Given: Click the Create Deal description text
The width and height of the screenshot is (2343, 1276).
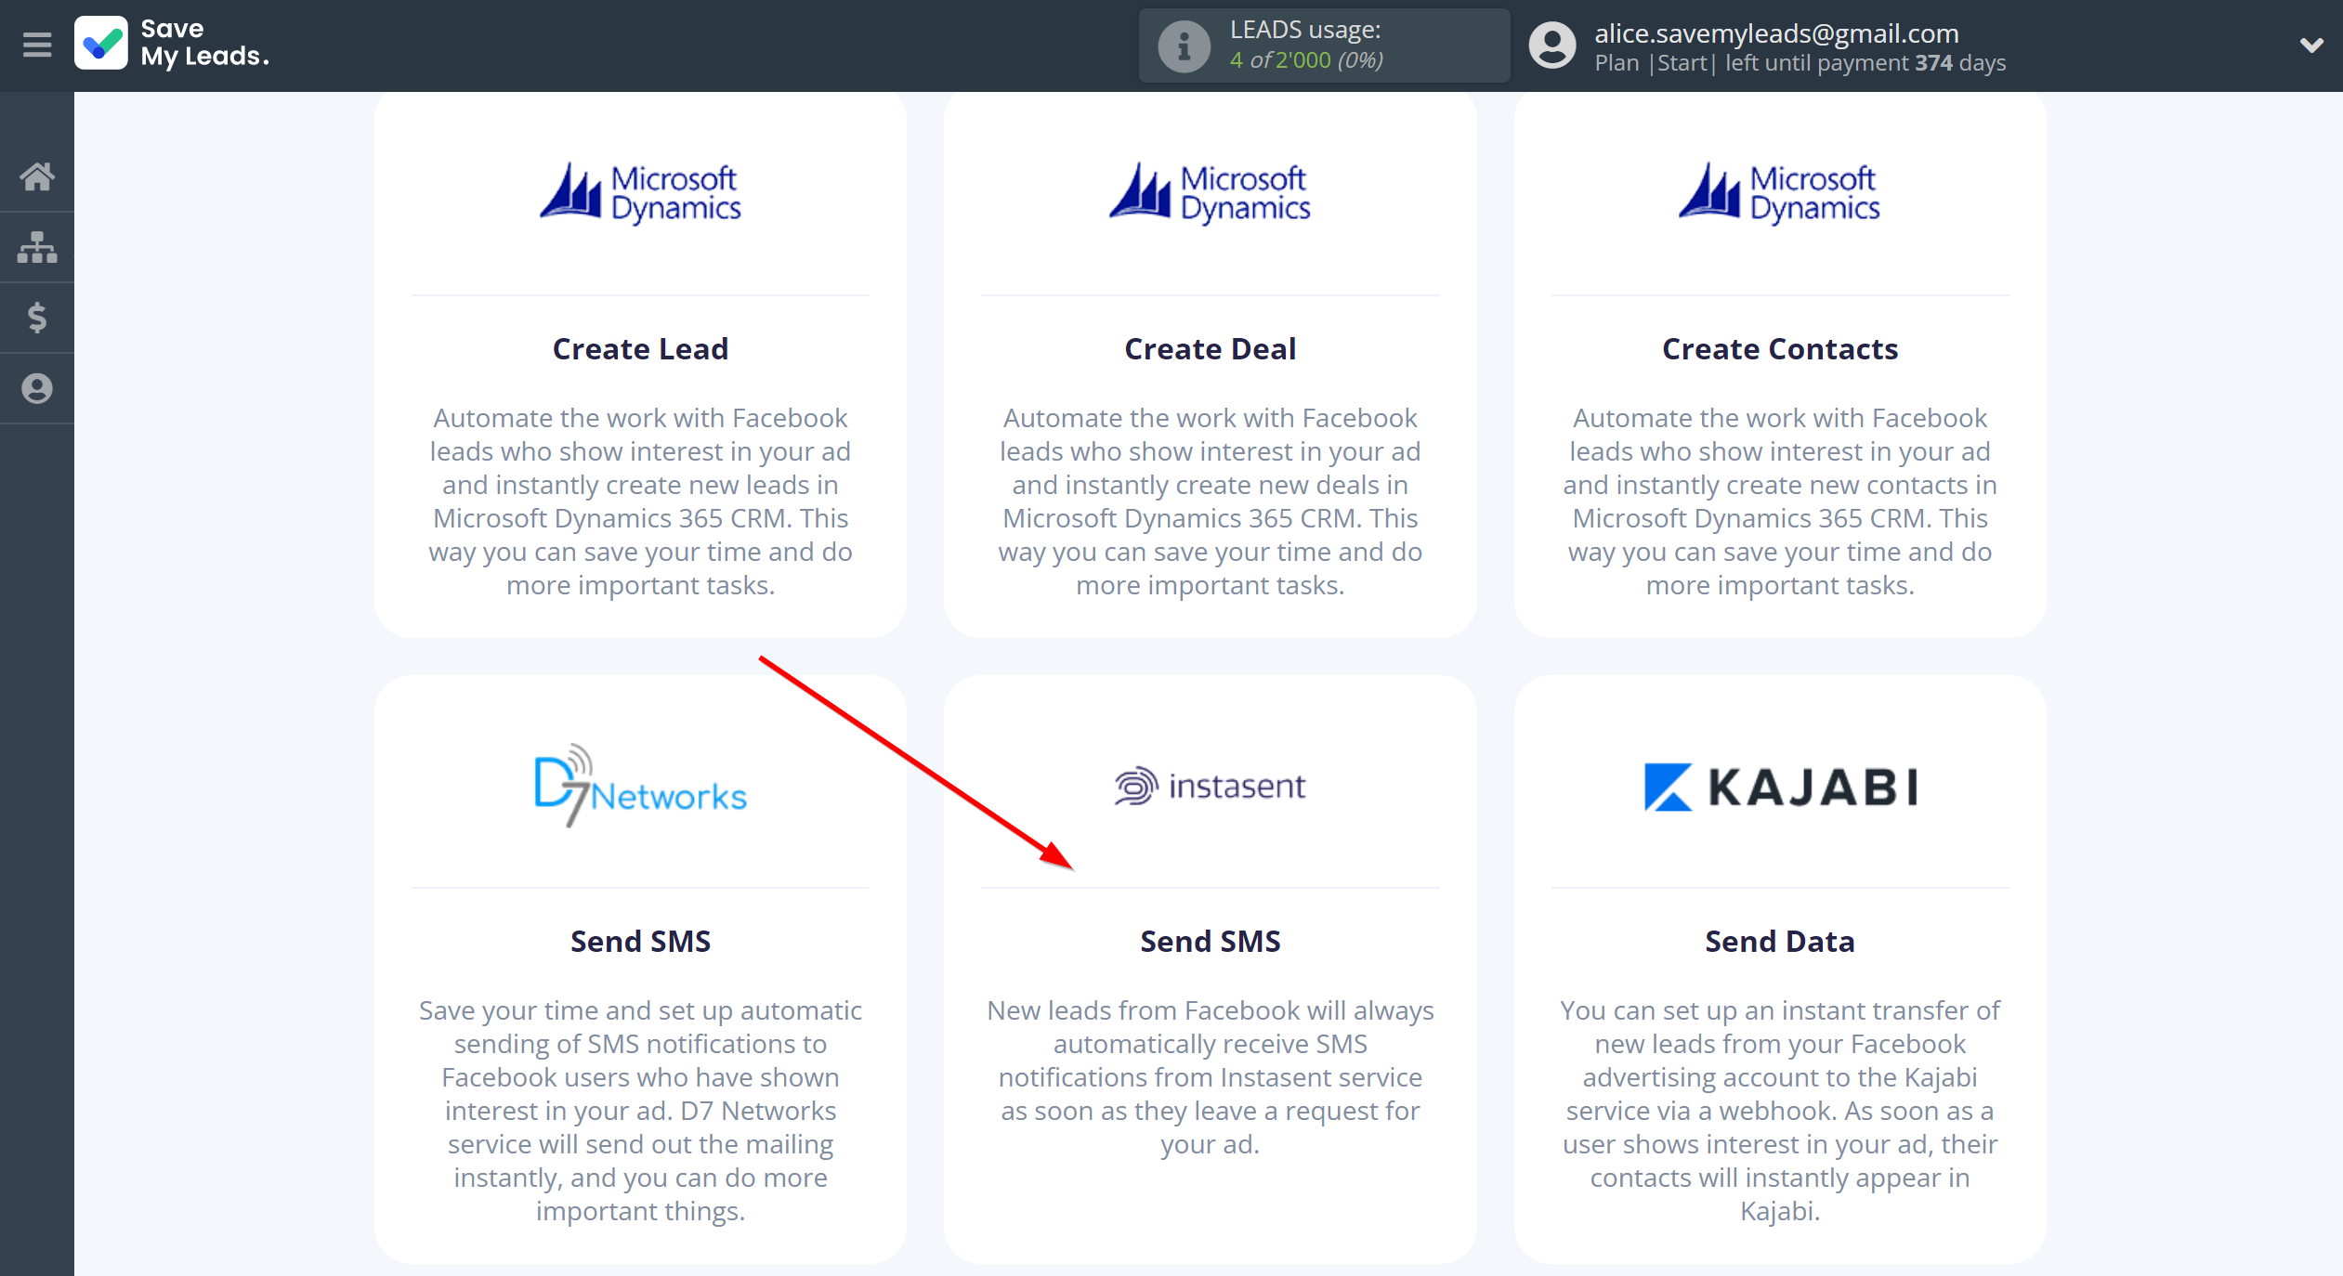Looking at the screenshot, I should pyautogui.click(x=1210, y=501).
